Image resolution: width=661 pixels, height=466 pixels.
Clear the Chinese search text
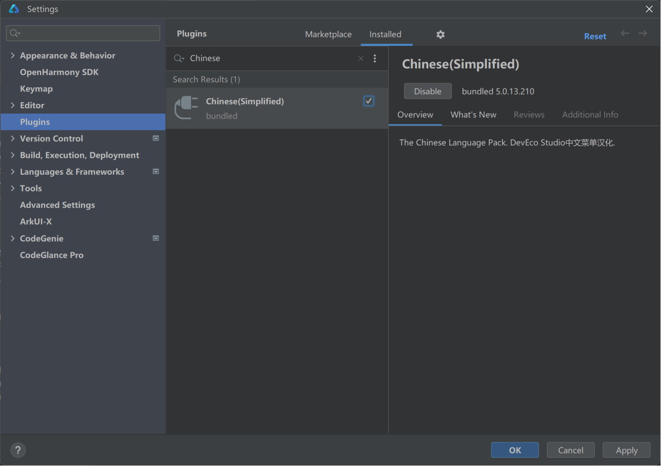pos(361,58)
